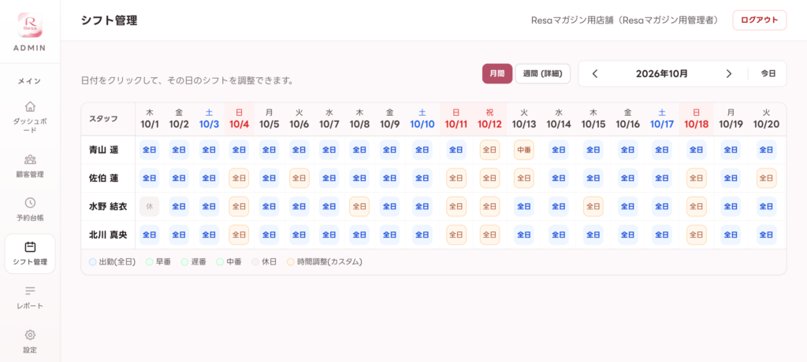Select date header 10/15
This screenshot has width=807, height=362.
click(593, 118)
